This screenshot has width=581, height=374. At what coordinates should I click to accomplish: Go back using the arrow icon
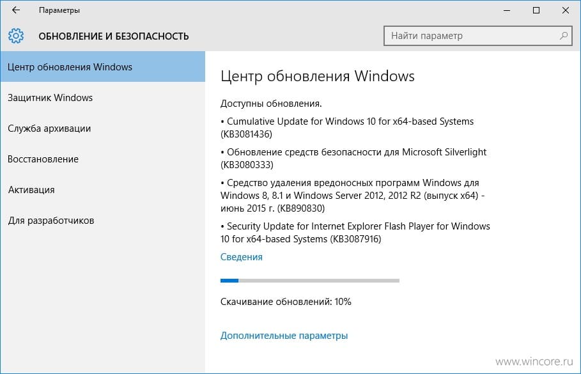pos(15,10)
